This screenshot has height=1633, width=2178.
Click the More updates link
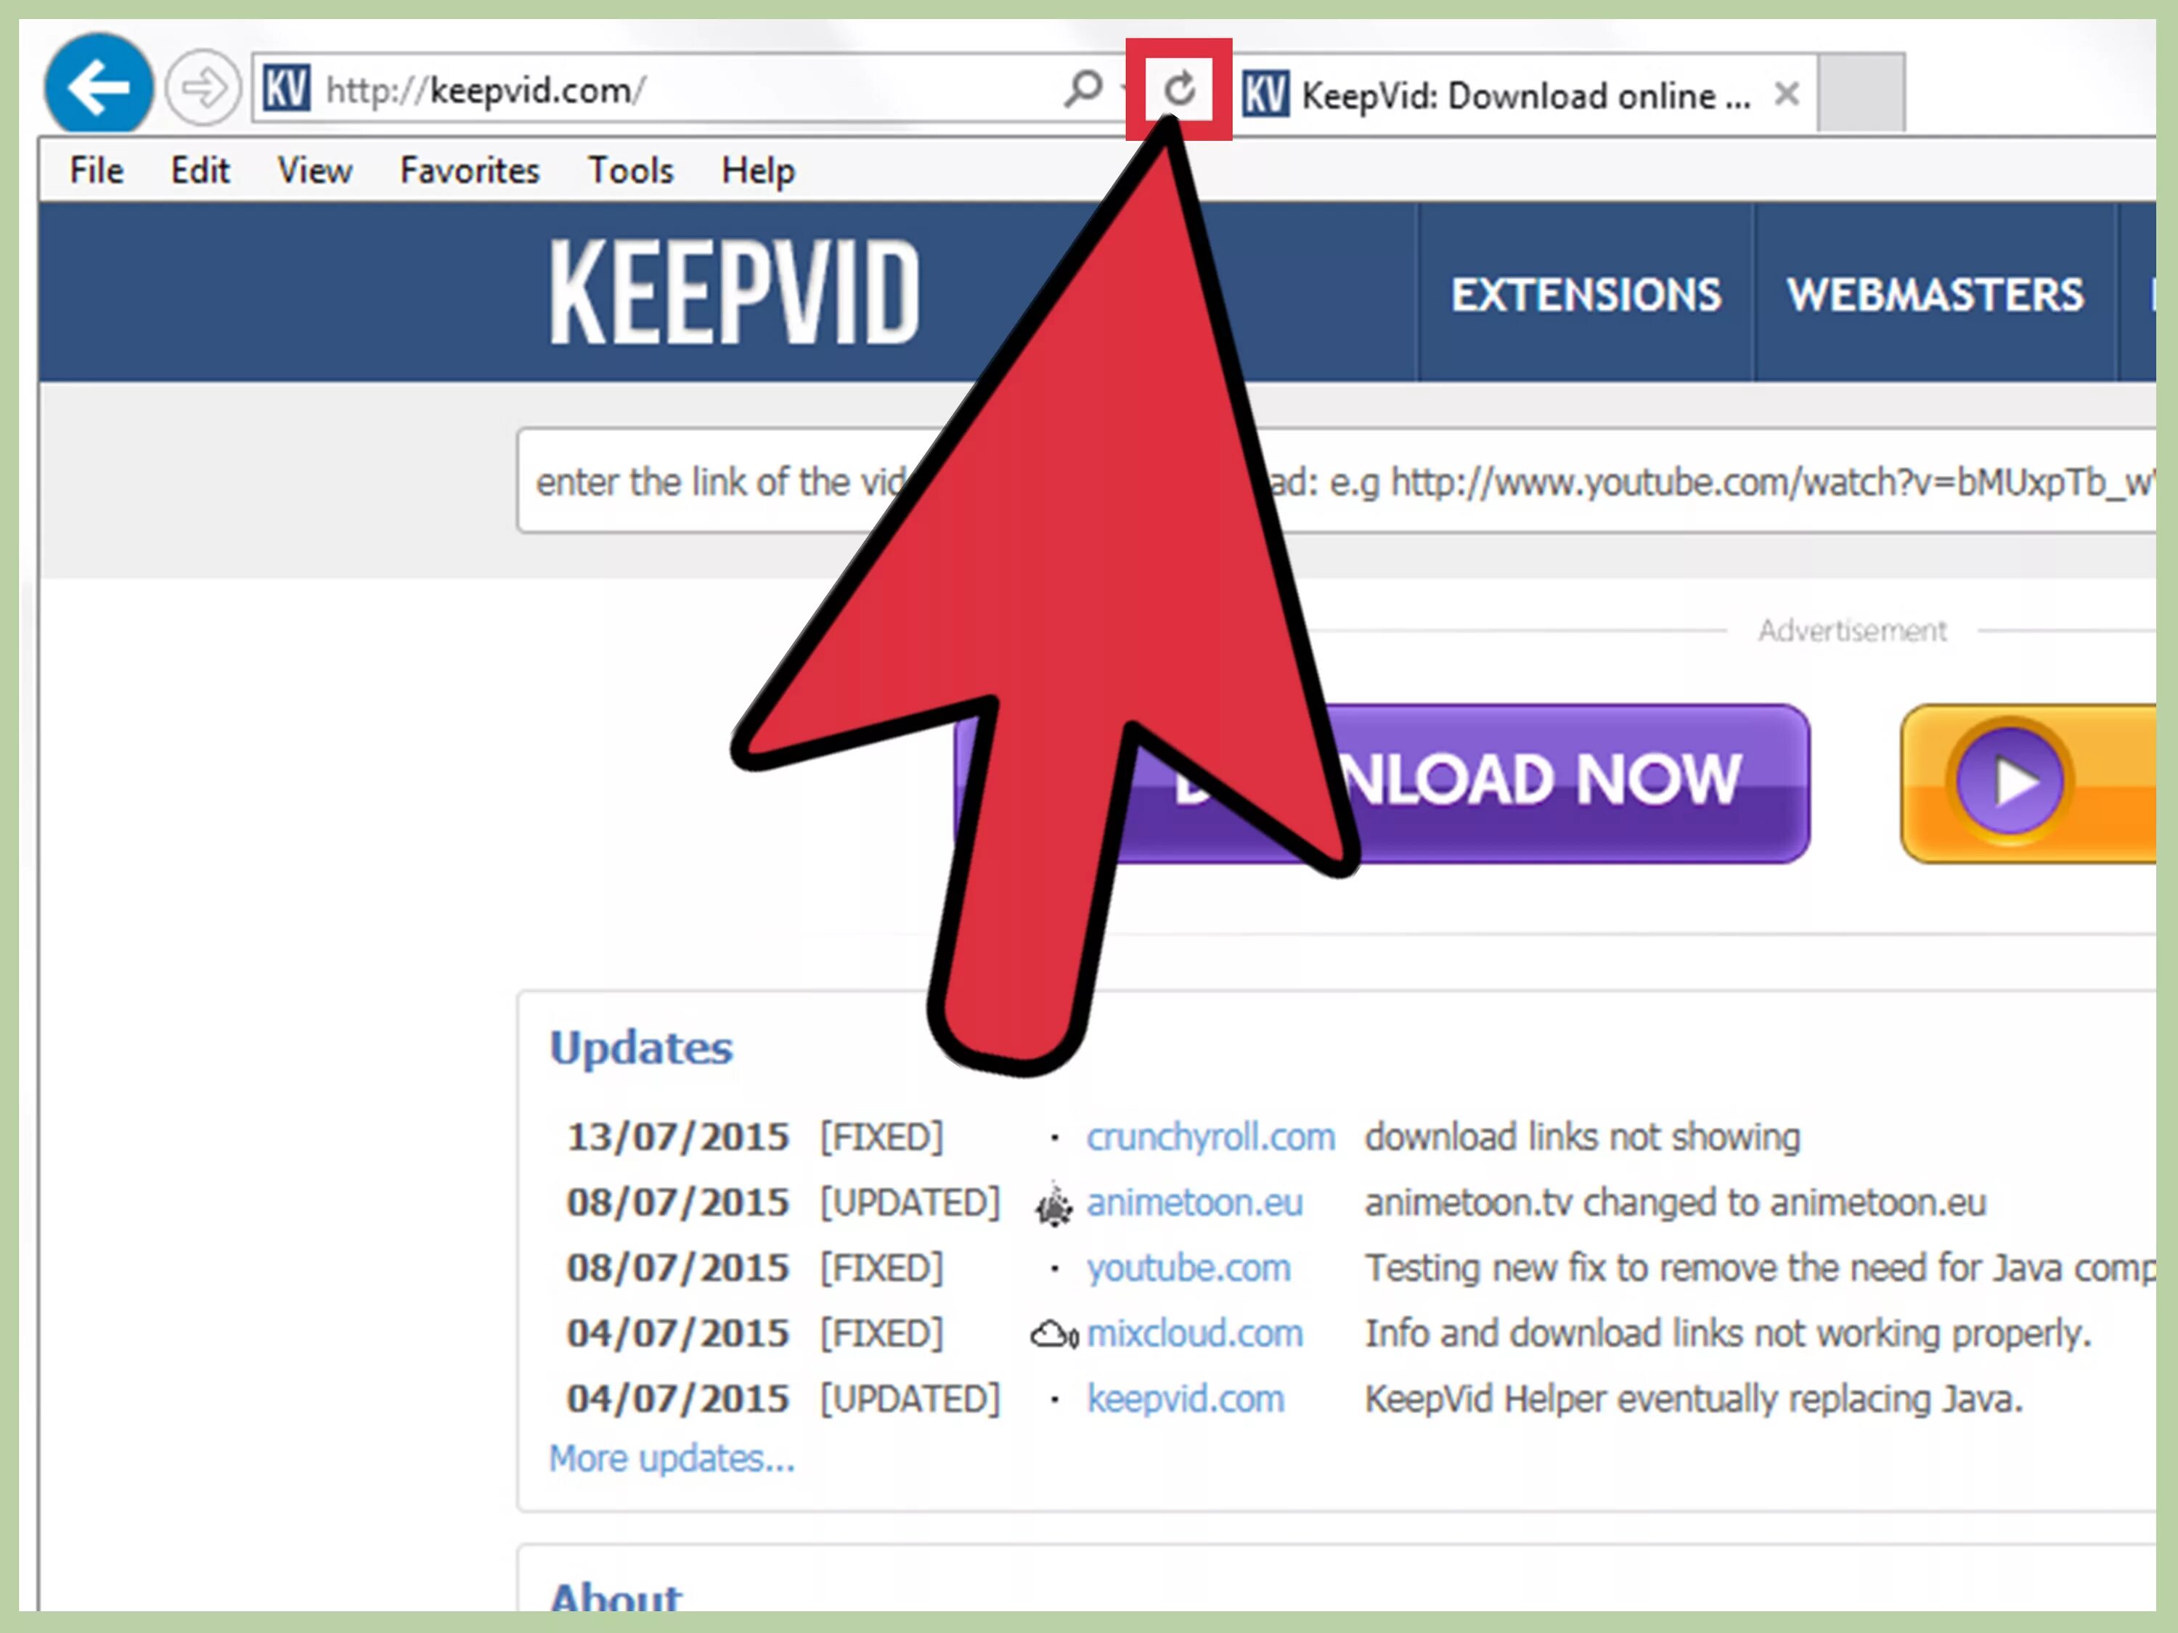coord(672,1458)
